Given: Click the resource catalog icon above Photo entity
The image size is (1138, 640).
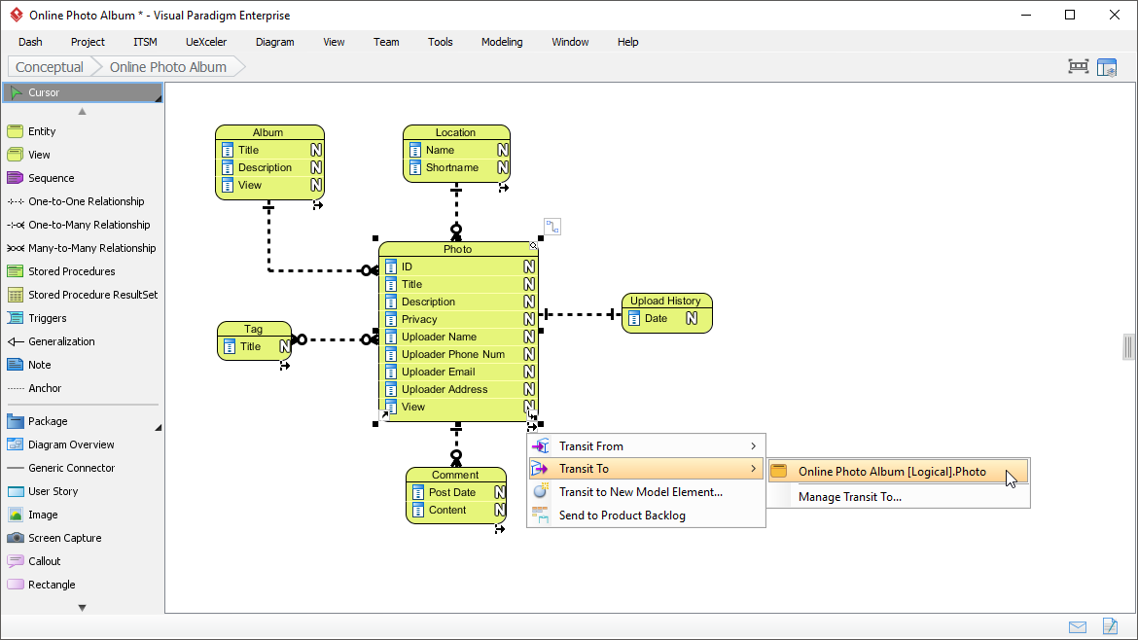Looking at the screenshot, I should [x=552, y=227].
